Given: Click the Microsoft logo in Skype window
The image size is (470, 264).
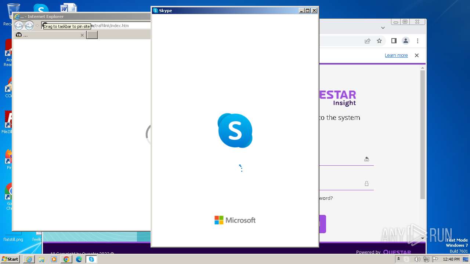Looking at the screenshot, I should tap(235, 220).
